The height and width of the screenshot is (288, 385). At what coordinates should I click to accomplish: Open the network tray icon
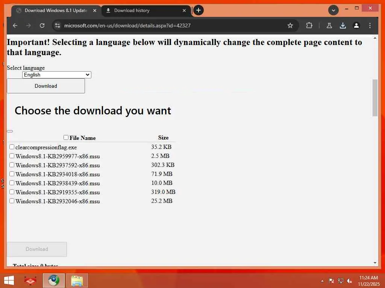(x=340, y=281)
